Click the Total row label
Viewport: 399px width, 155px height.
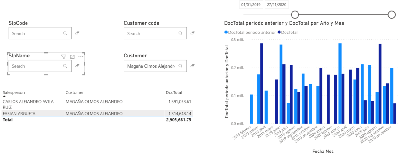(8, 120)
